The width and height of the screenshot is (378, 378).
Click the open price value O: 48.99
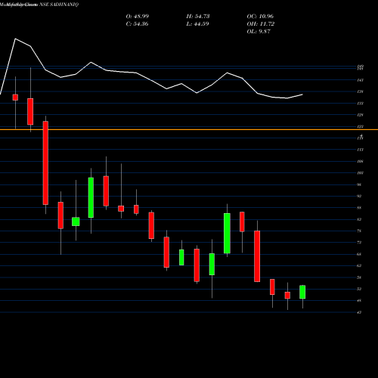pos(138,17)
